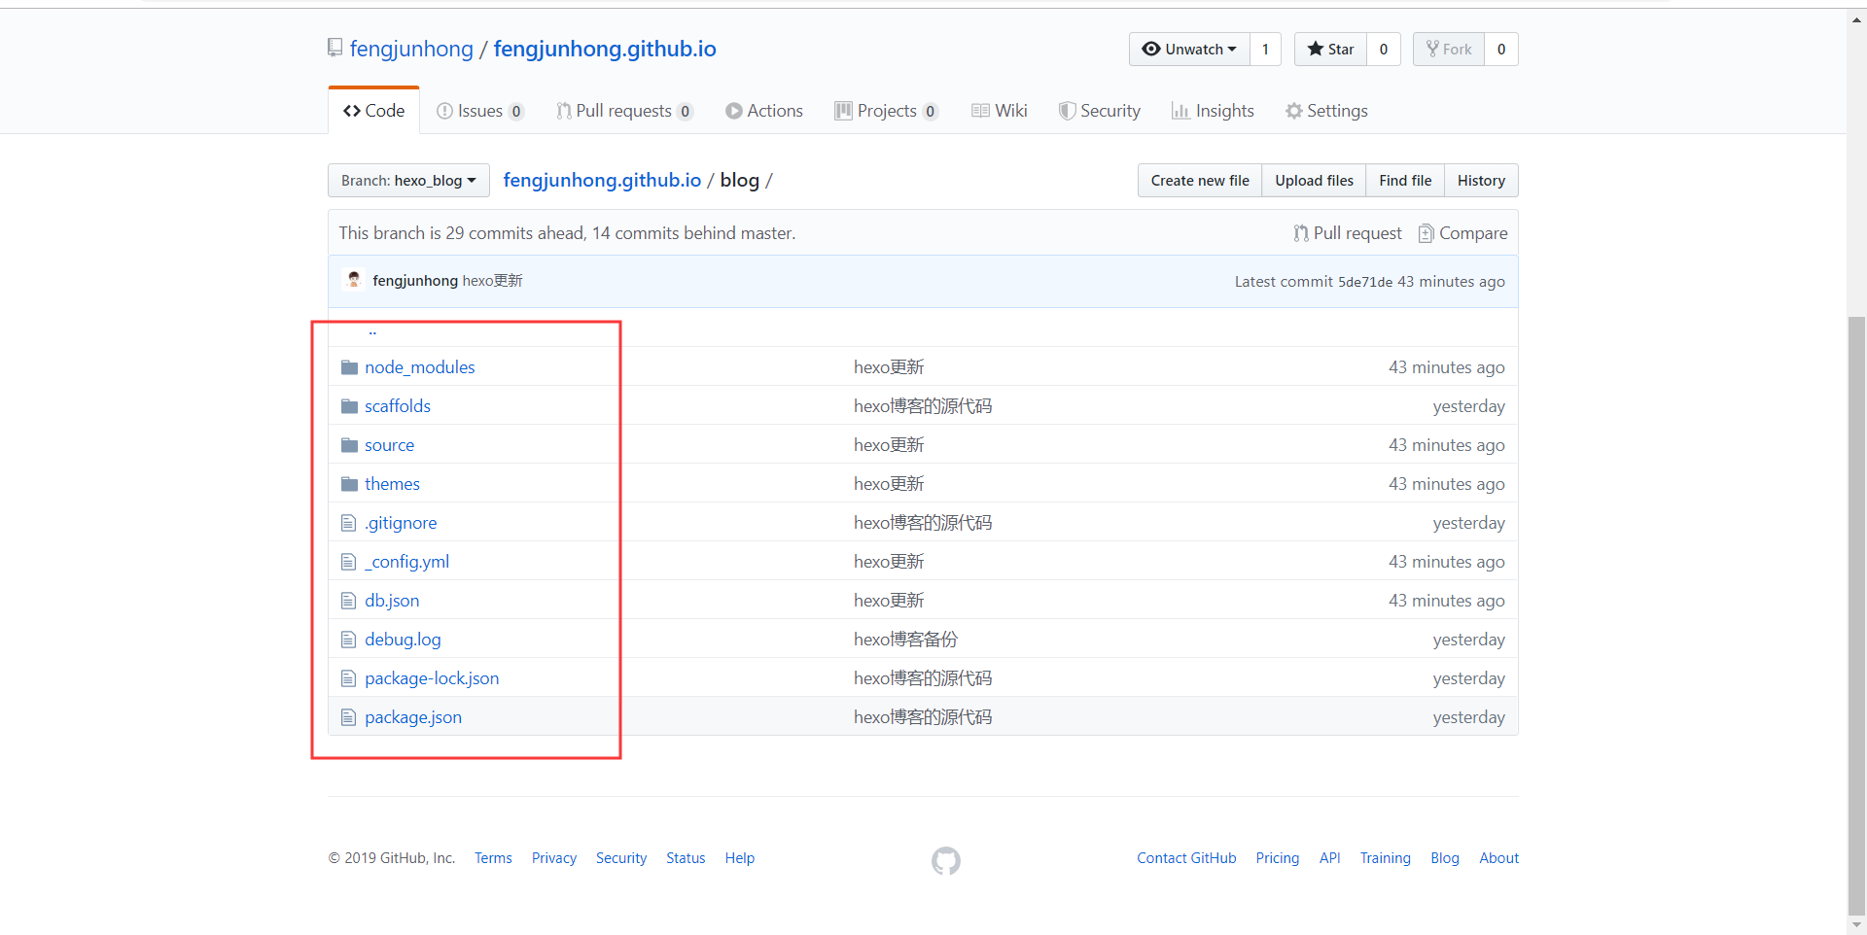The image size is (1867, 935).
Task: Open the hexo更新 commit message in header
Action: (x=493, y=281)
